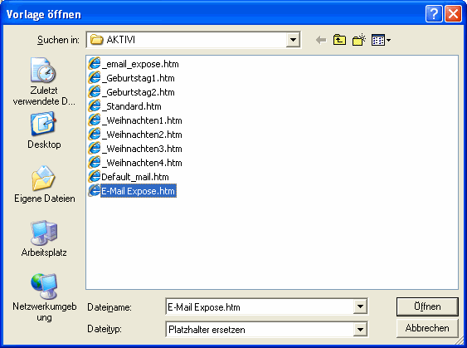Open Arbeitsplatz in places bar
The height and width of the screenshot is (348, 467).
coord(44,238)
